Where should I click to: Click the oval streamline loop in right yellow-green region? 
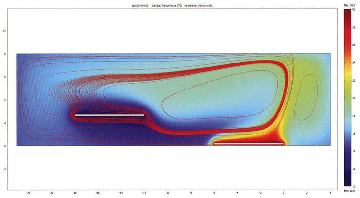point(306,97)
